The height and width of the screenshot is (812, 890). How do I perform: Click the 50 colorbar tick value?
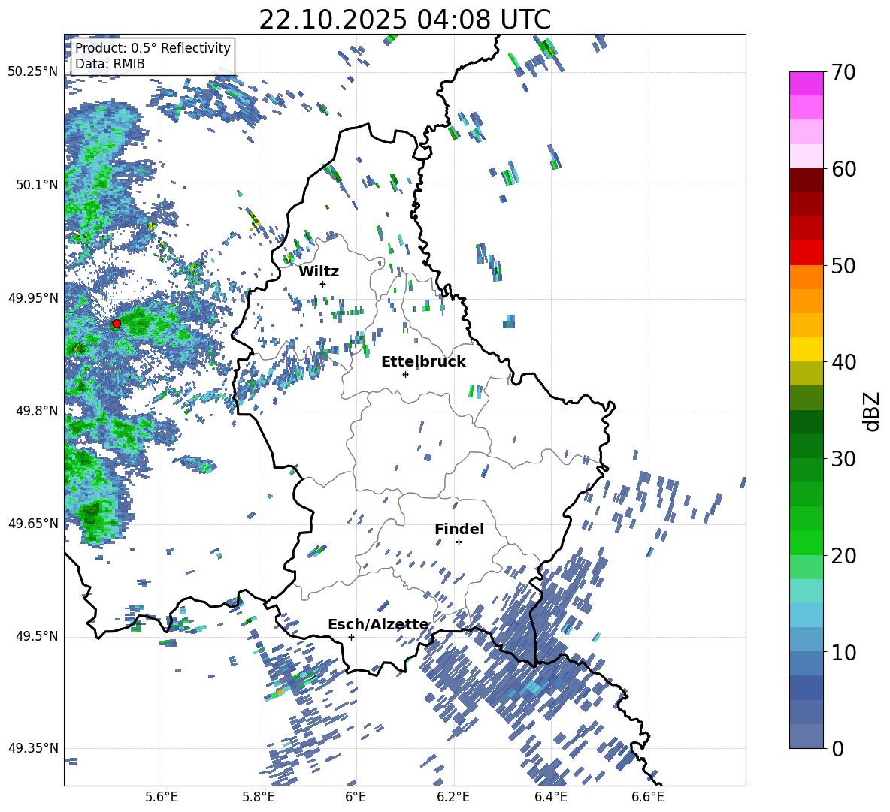843,265
